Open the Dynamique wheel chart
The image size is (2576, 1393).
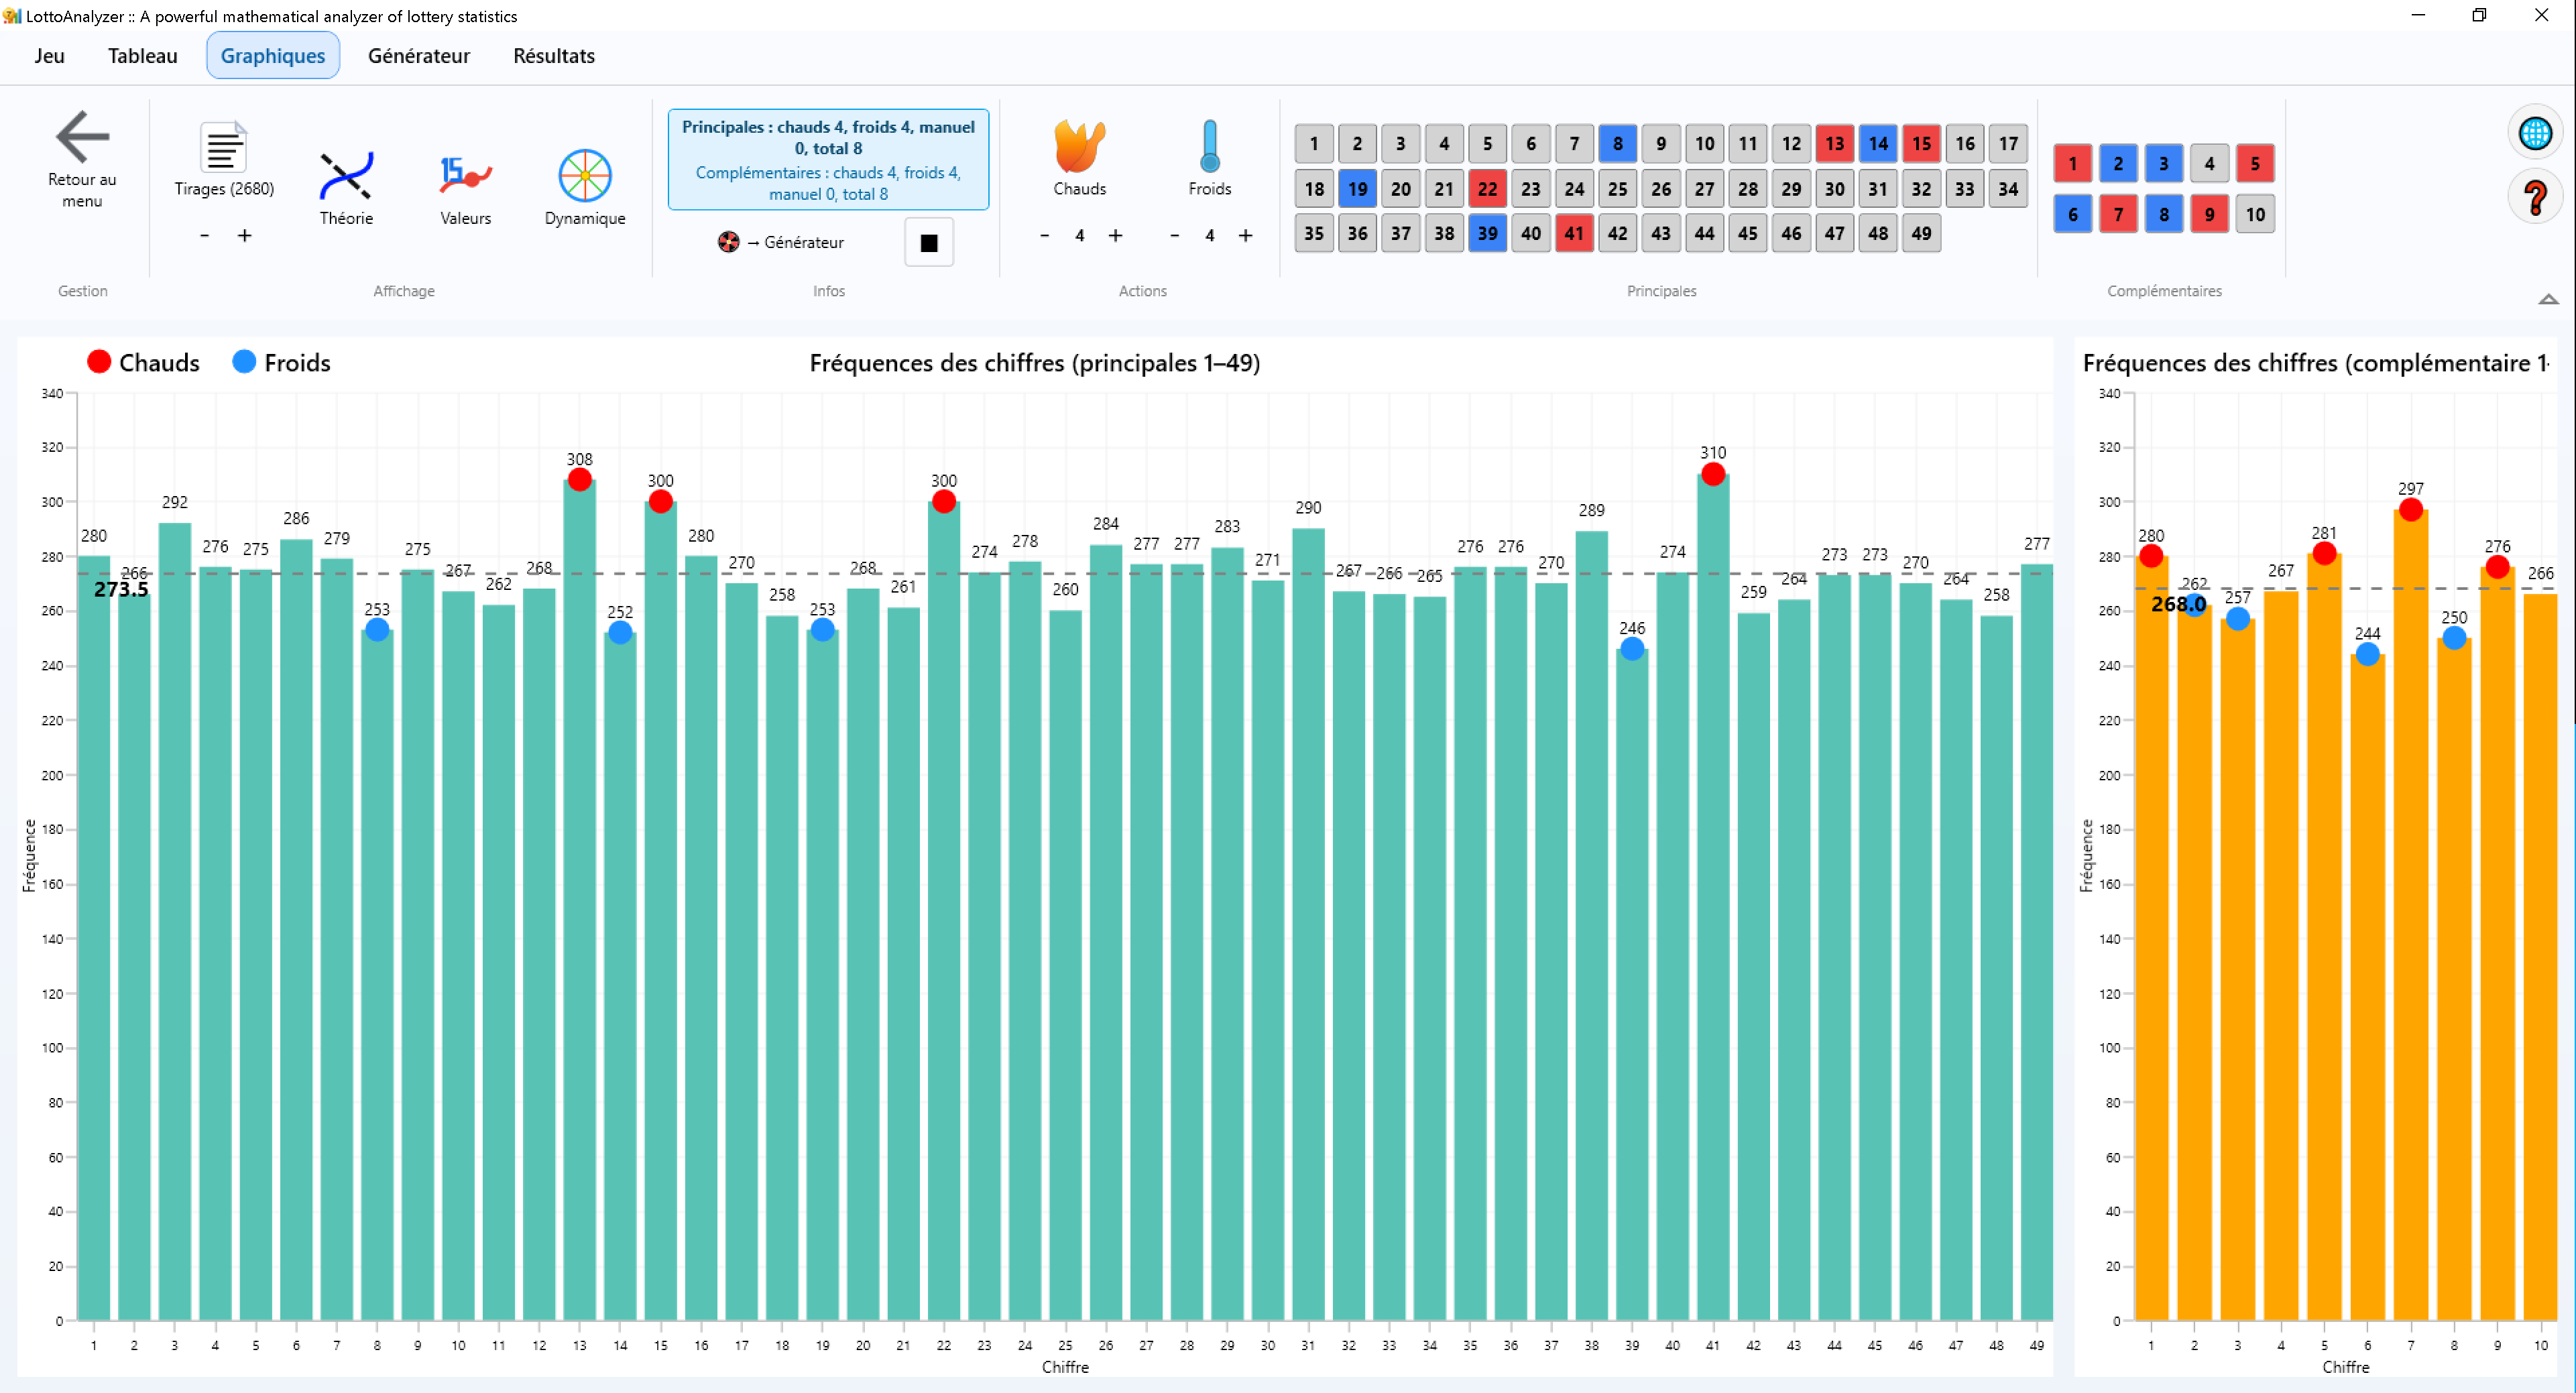point(584,176)
